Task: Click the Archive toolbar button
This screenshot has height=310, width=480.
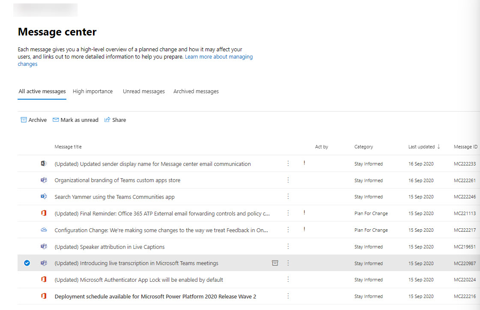Action: coord(34,120)
